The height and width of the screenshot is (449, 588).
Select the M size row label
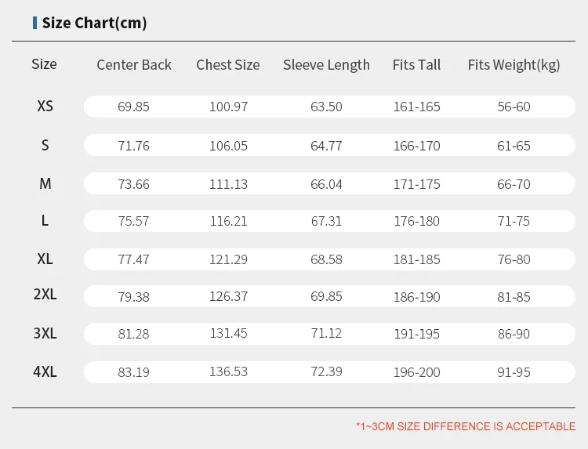[45, 184]
